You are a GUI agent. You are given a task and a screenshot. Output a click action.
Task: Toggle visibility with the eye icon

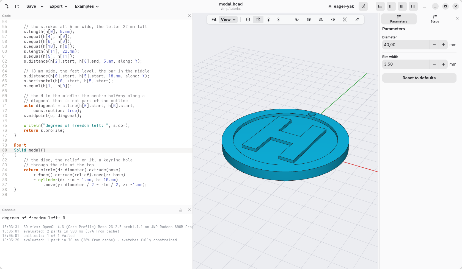point(297,19)
